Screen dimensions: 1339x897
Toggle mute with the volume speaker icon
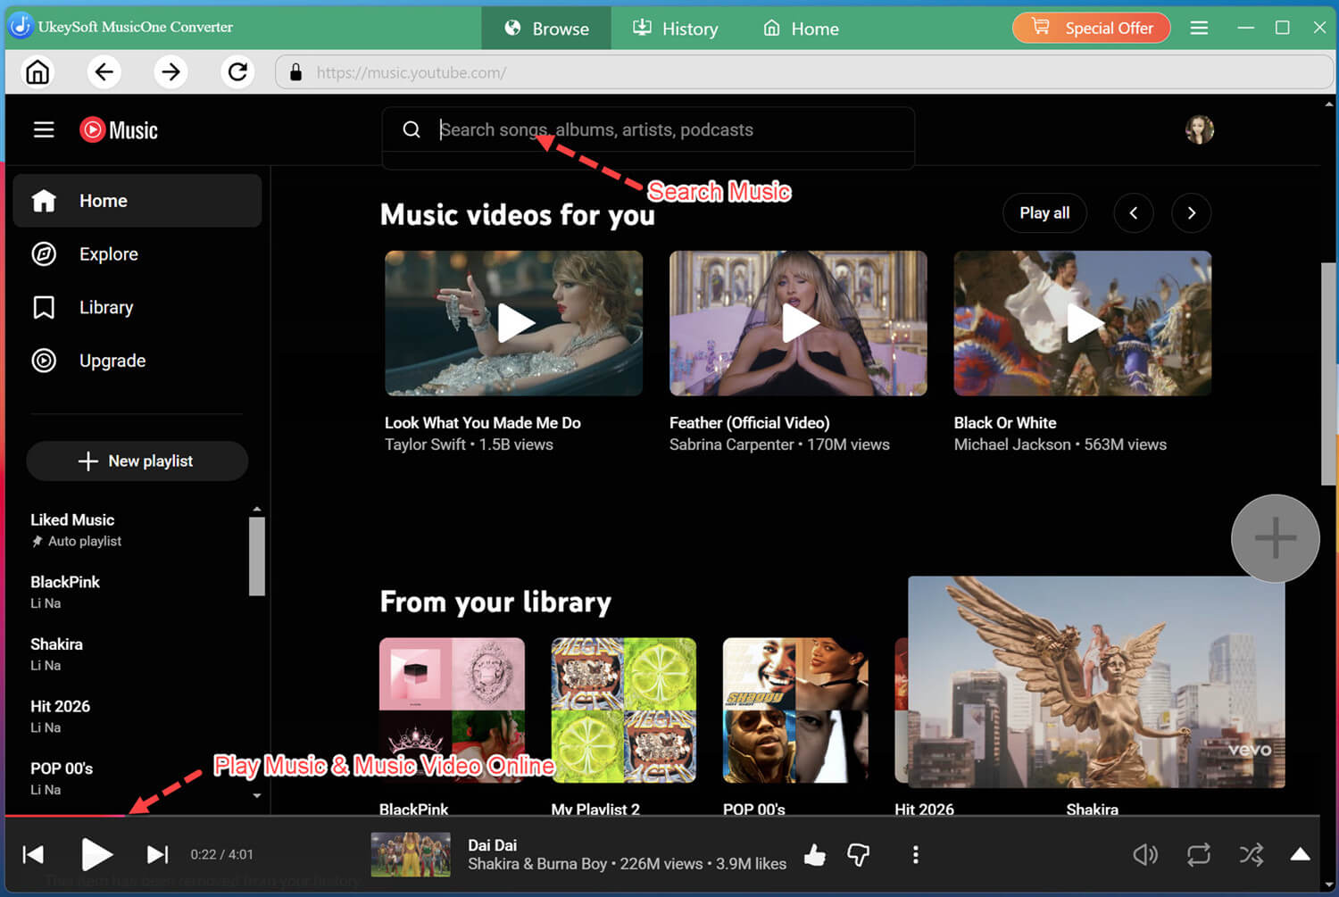pos(1145,855)
